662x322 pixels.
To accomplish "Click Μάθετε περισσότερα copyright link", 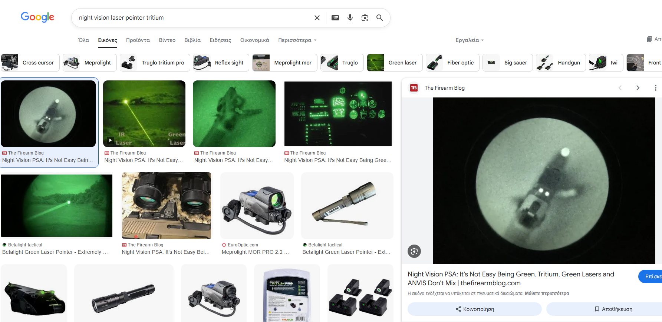I will coord(547,293).
